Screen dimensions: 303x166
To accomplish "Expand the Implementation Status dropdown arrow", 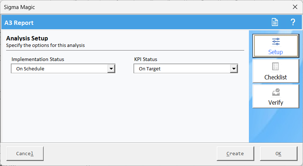I will point(111,69).
